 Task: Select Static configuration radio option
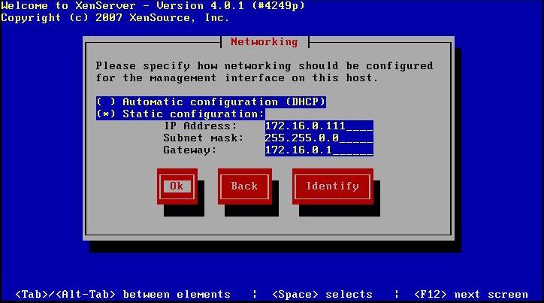pyautogui.click(x=180, y=114)
